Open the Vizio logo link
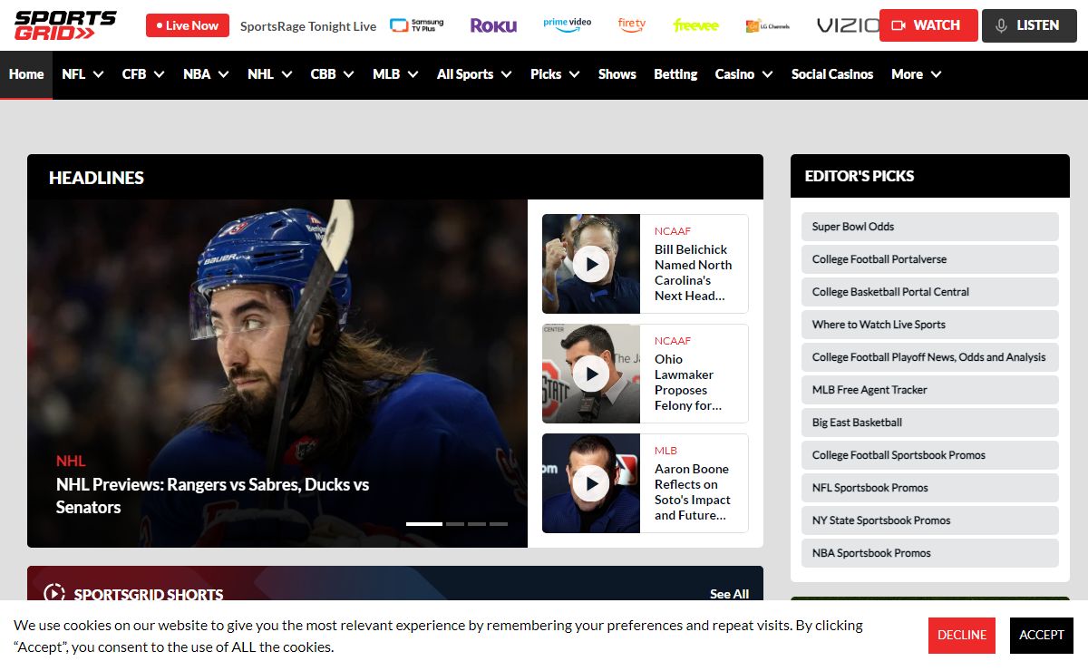Screen dimensions: 1088x671 coord(847,25)
